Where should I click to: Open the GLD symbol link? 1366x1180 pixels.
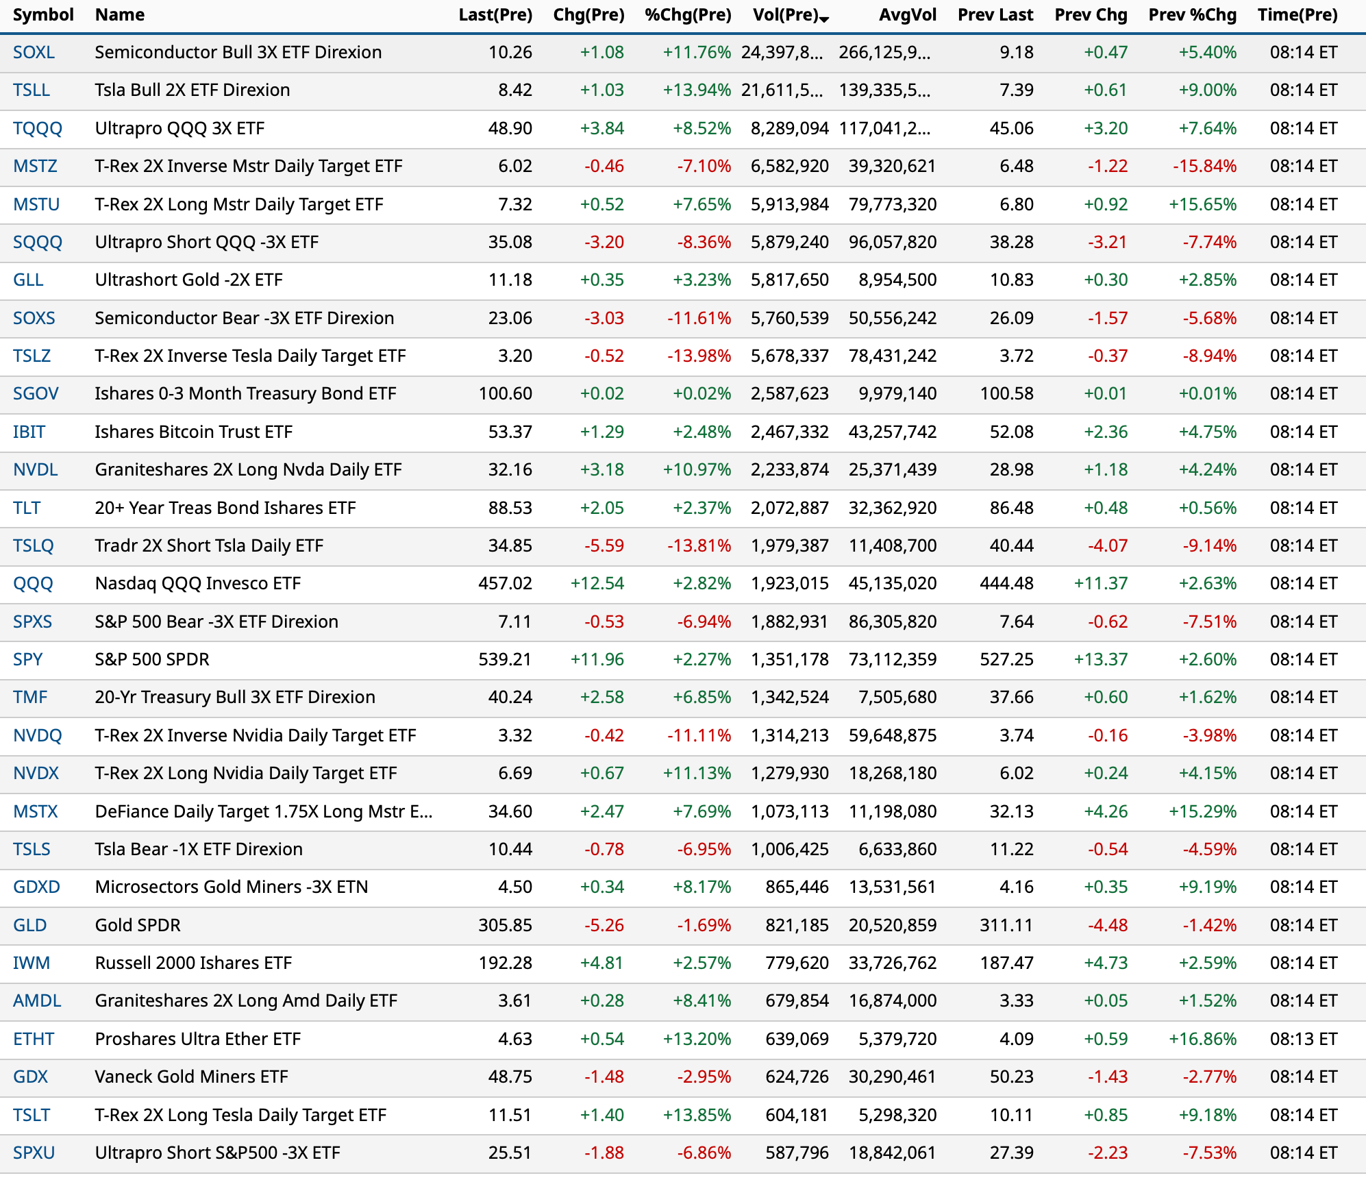pyautogui.click(x=30, y=926)
